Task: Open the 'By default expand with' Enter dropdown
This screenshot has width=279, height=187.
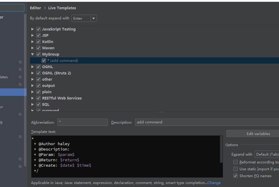Action: [84, 18]
